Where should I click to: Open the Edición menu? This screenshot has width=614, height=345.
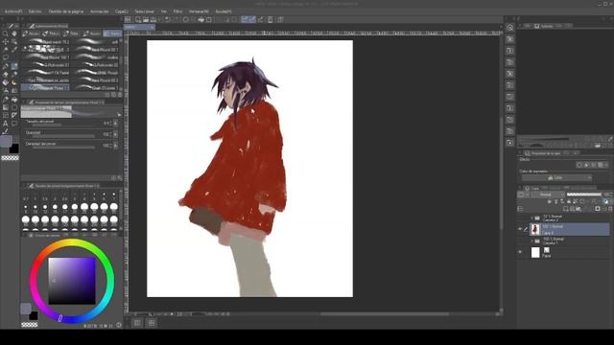tap(35, 11)
